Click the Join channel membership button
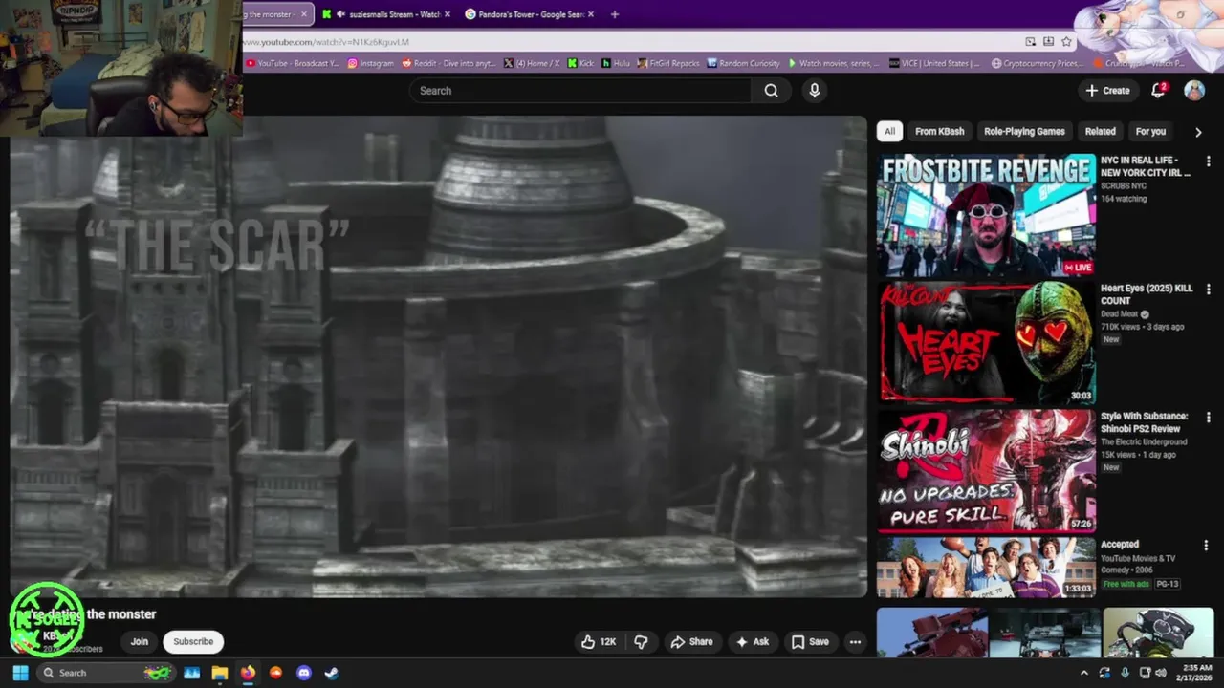Screen dimensions: 1224x688 point(140,642)
